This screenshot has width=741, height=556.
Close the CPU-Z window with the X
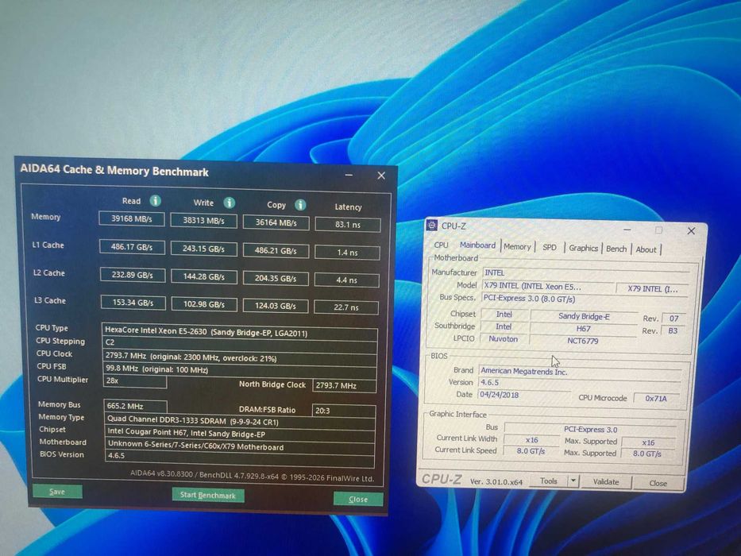coord(691,230)
